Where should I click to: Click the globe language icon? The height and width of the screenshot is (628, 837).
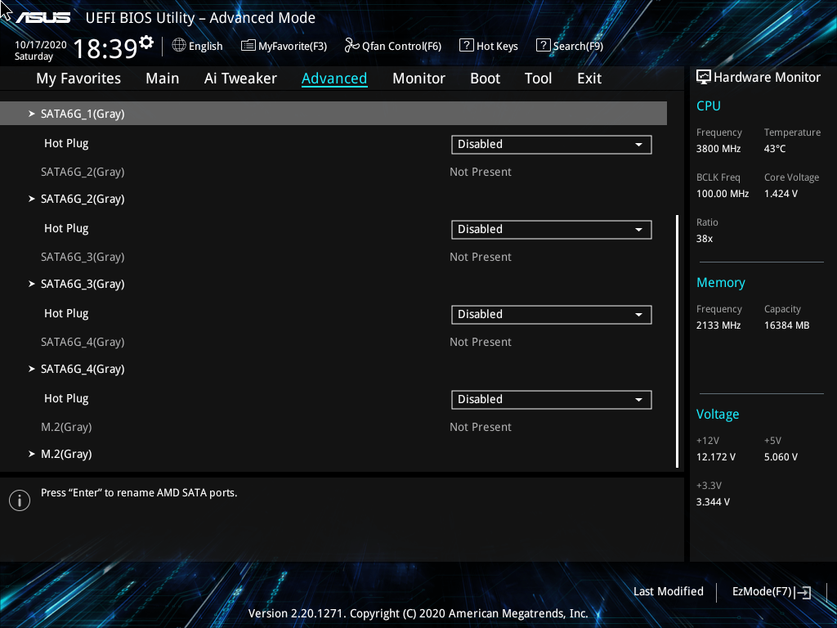(179, 46)
